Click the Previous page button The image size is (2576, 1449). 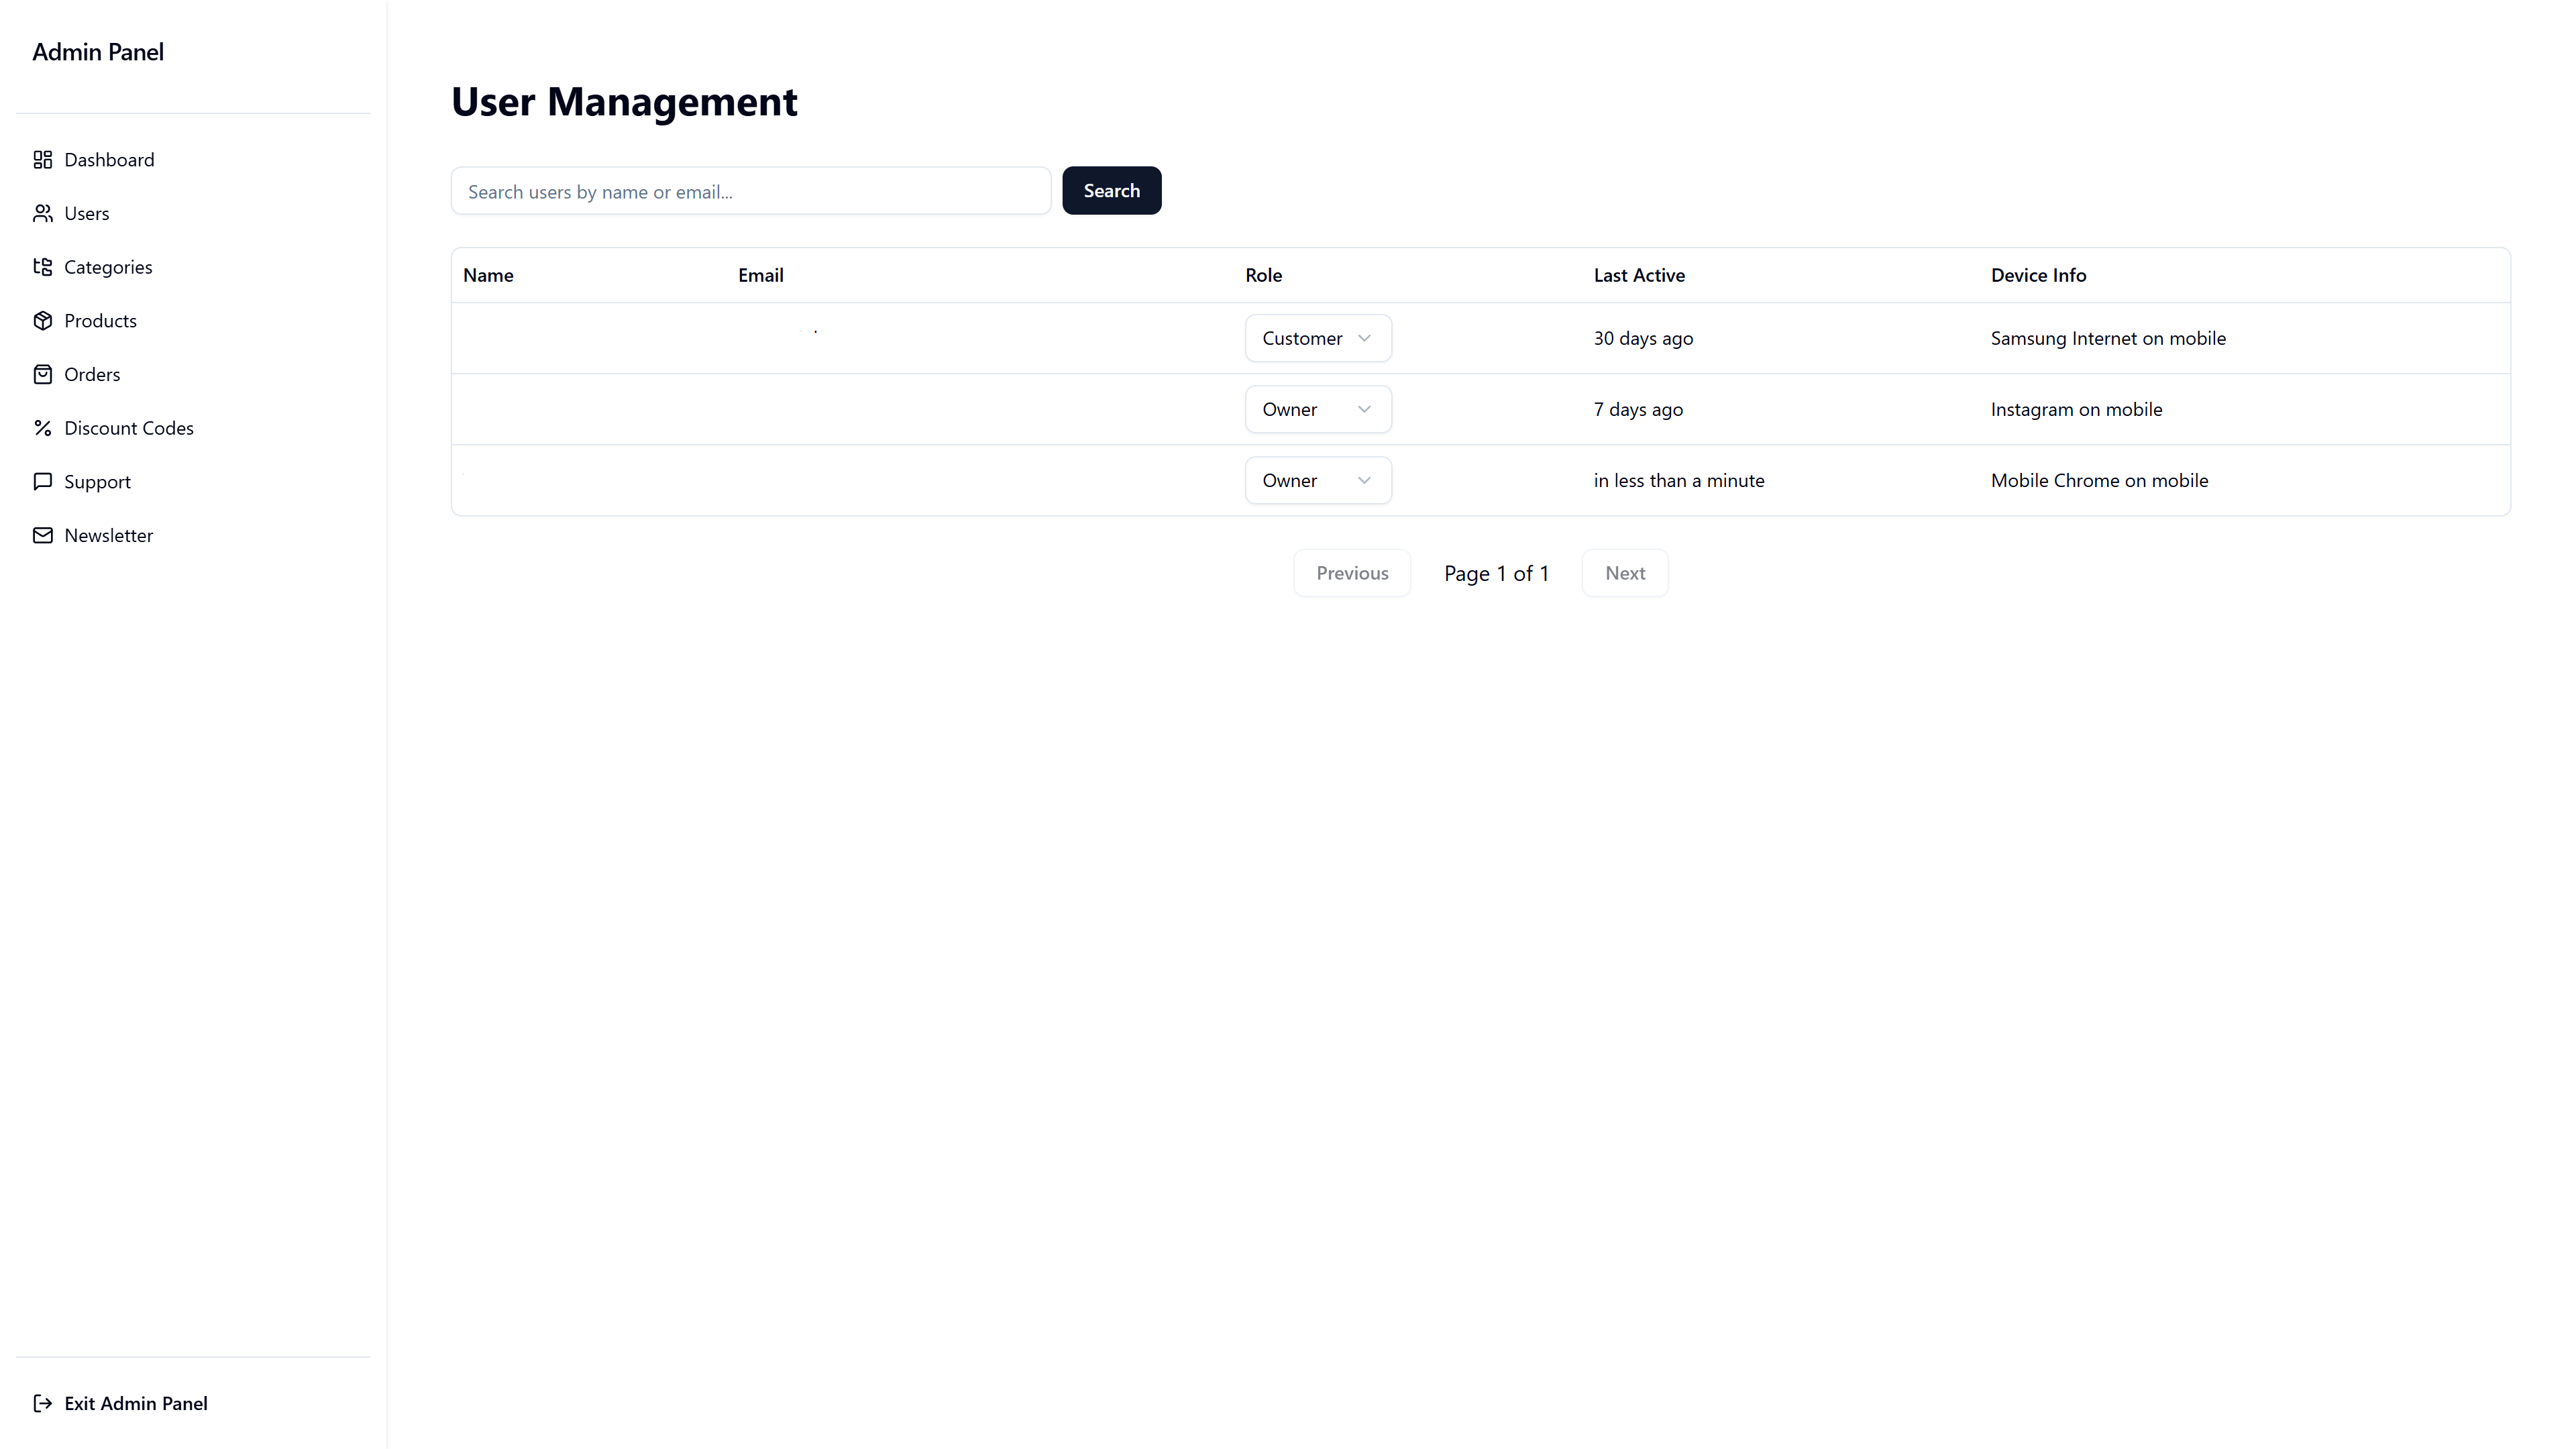(x=1352, y=573)
